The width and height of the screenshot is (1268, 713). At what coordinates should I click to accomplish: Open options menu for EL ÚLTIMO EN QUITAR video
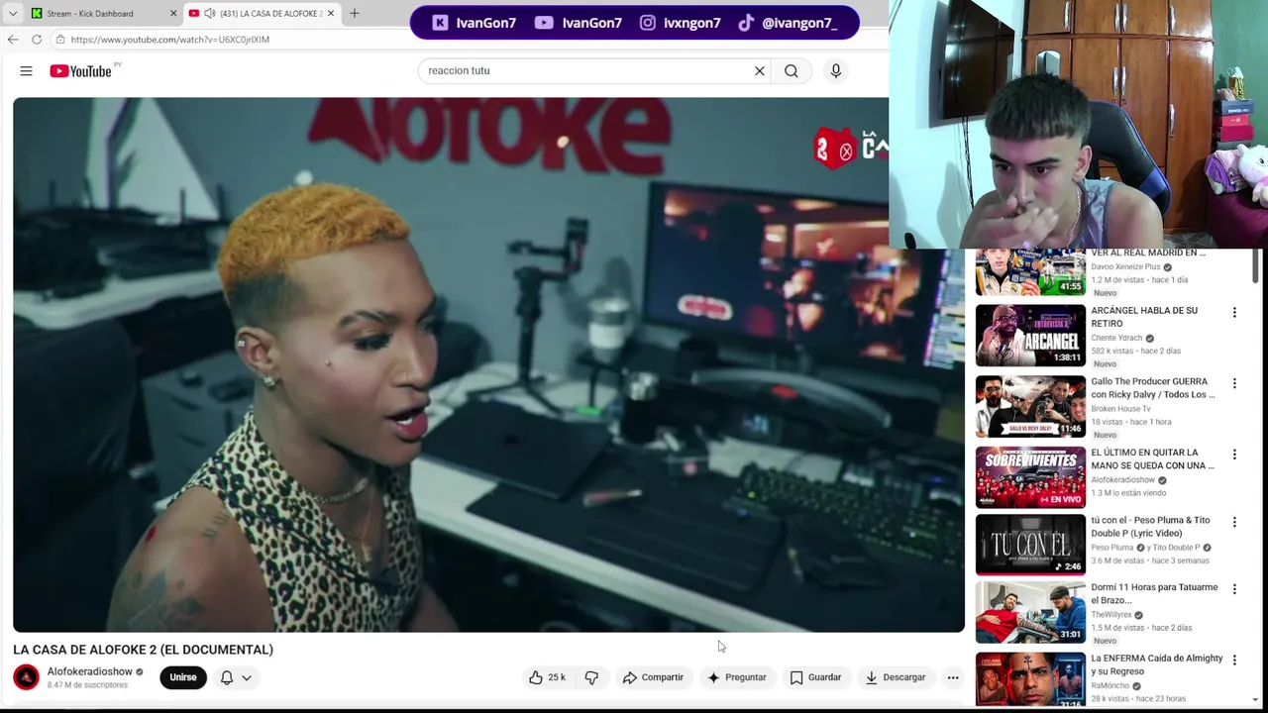(x=1234, y=455)
